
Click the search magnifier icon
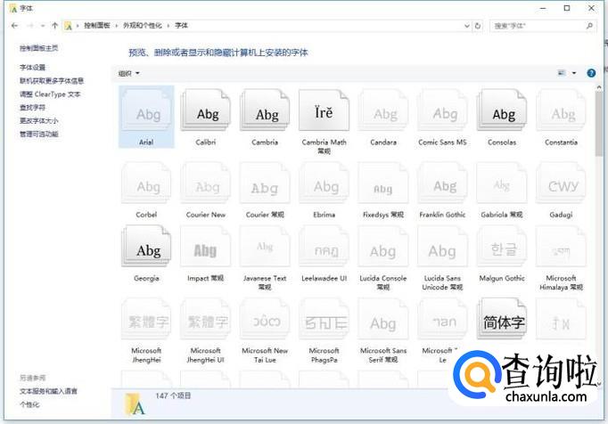589,26
